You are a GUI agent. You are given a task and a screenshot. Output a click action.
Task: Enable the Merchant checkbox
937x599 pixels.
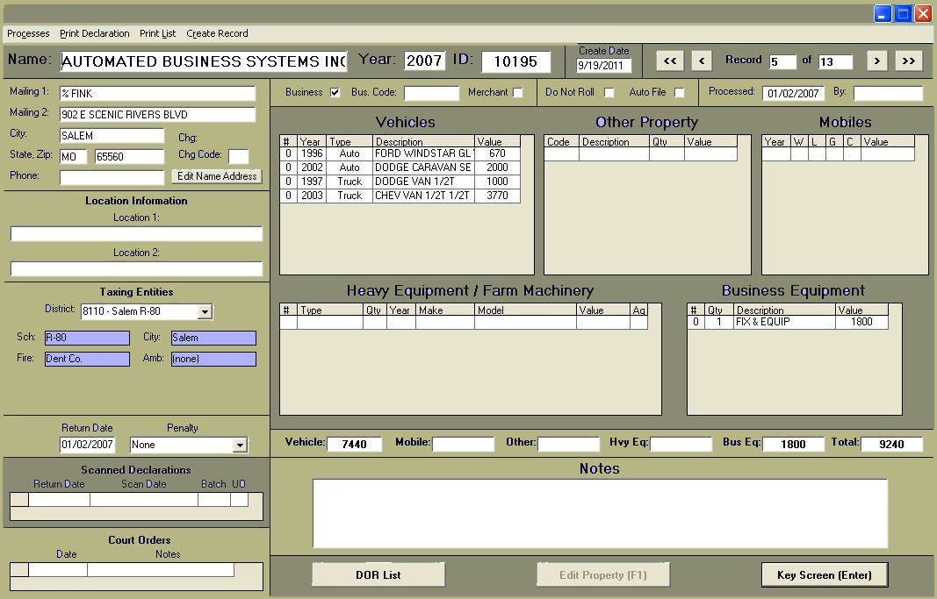click(x=517, y=93)
